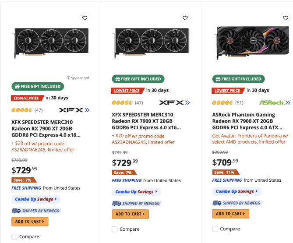Click the heart icon on the middle XFX card
Viewport: 293px width, 243px height.
(185, 18)
